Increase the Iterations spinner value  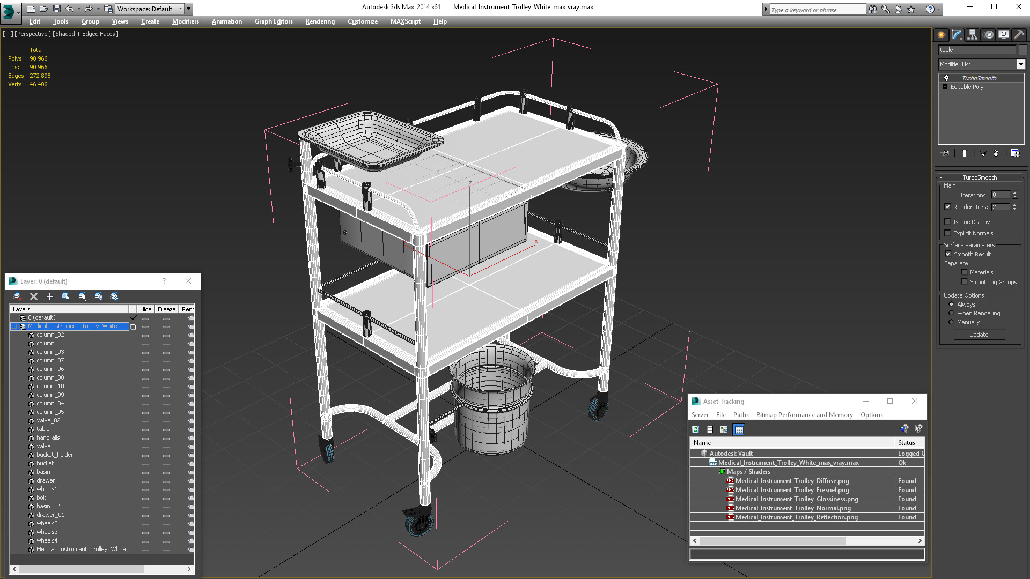click(x=1014, y=193)
